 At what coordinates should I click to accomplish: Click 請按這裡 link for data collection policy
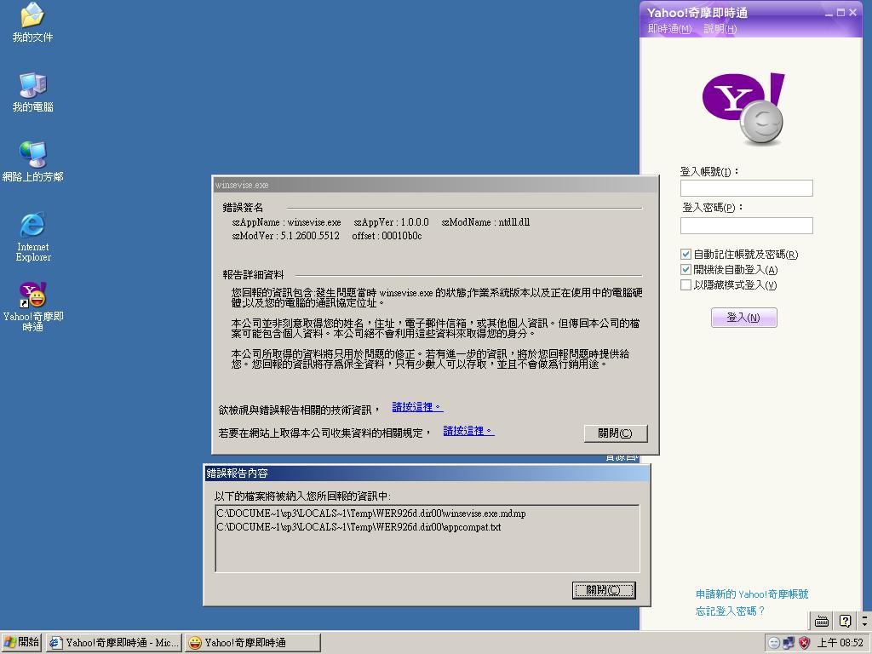click(x=468, y=430)
